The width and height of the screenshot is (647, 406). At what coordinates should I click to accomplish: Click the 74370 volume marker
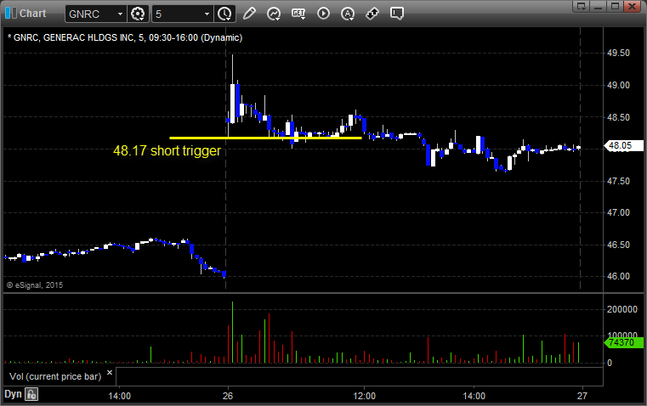(x=623, y=342)
